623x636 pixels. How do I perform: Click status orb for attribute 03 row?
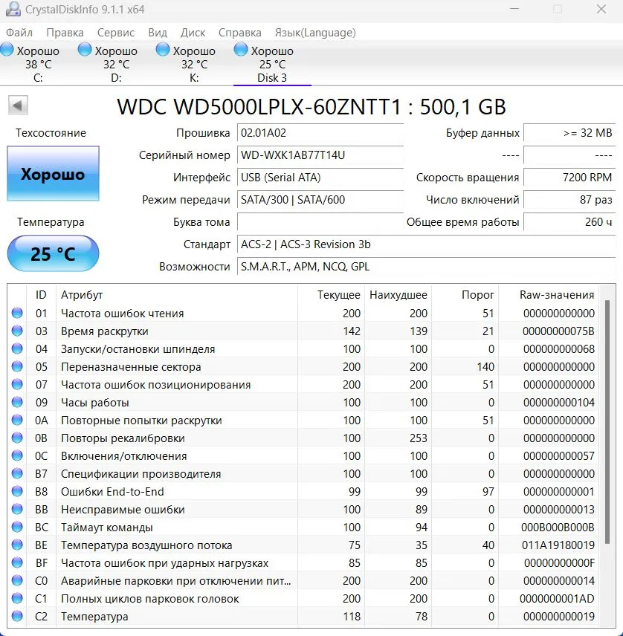(17, 331)
